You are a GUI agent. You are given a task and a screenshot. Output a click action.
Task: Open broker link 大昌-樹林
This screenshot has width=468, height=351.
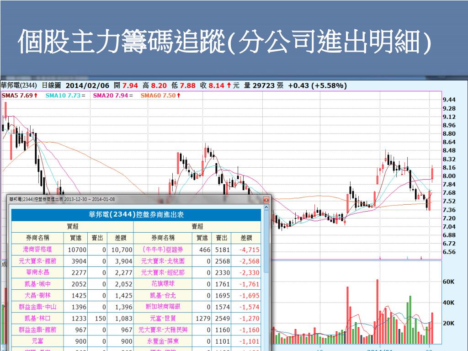tap(37, 295)
